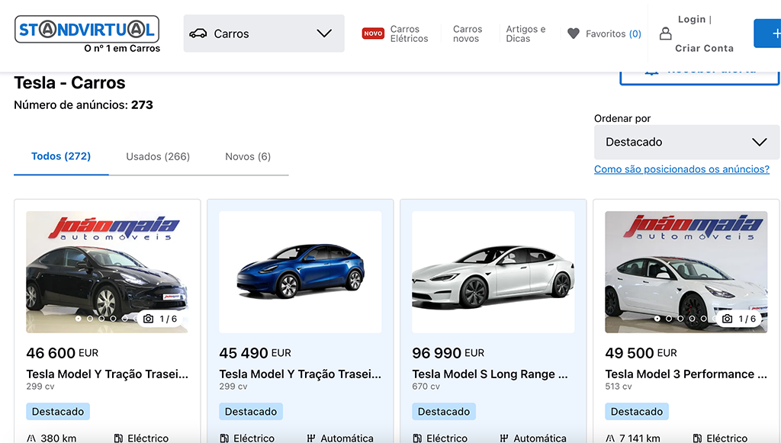Click the 49 500 EUR price
Image resolution: width=781 pixels, height=443 pixels.
tap(641, 353)
